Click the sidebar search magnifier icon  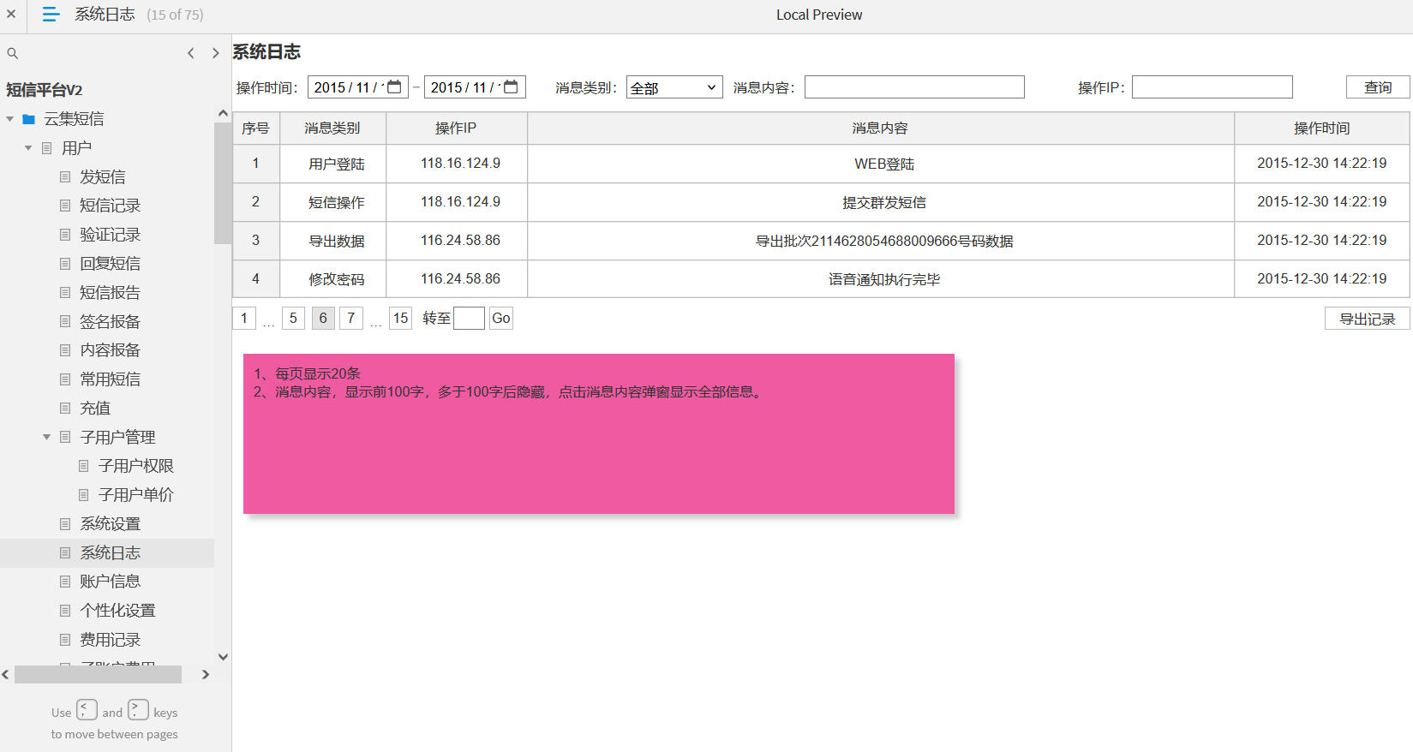point(12,53)
